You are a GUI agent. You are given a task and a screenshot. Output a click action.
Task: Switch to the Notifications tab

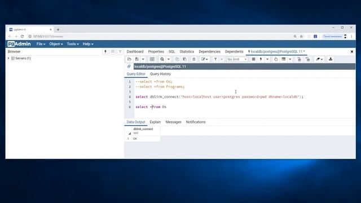(x=196, y=122)
